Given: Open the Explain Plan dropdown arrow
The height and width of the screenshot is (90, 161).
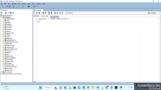Looking at the screenshot, I should tap(41, 13).
